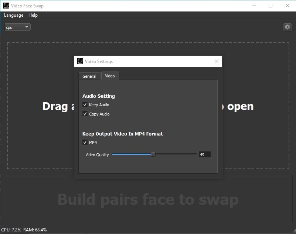Click the Video Quality value field showing 49

point(205,154)
